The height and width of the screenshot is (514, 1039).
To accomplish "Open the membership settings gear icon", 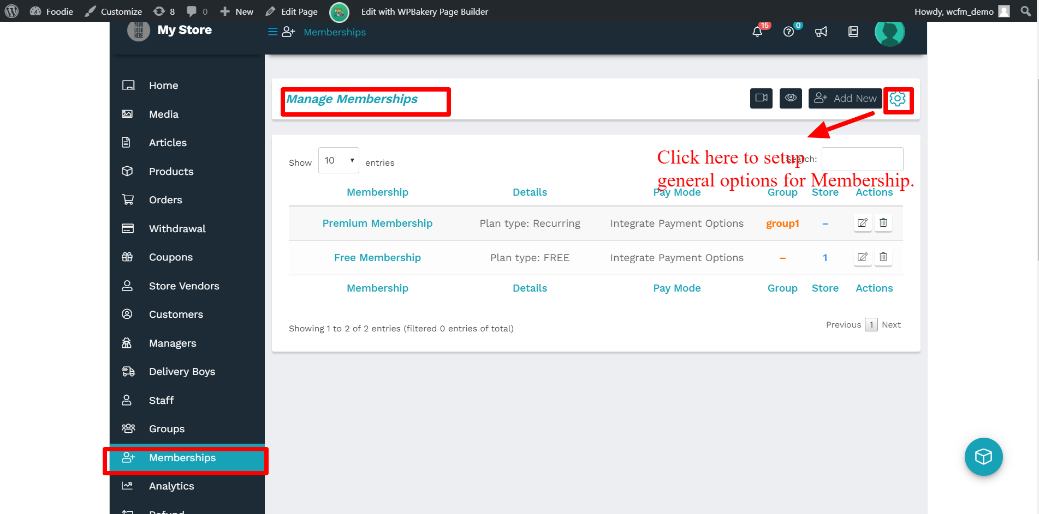I will pos(898,99).
